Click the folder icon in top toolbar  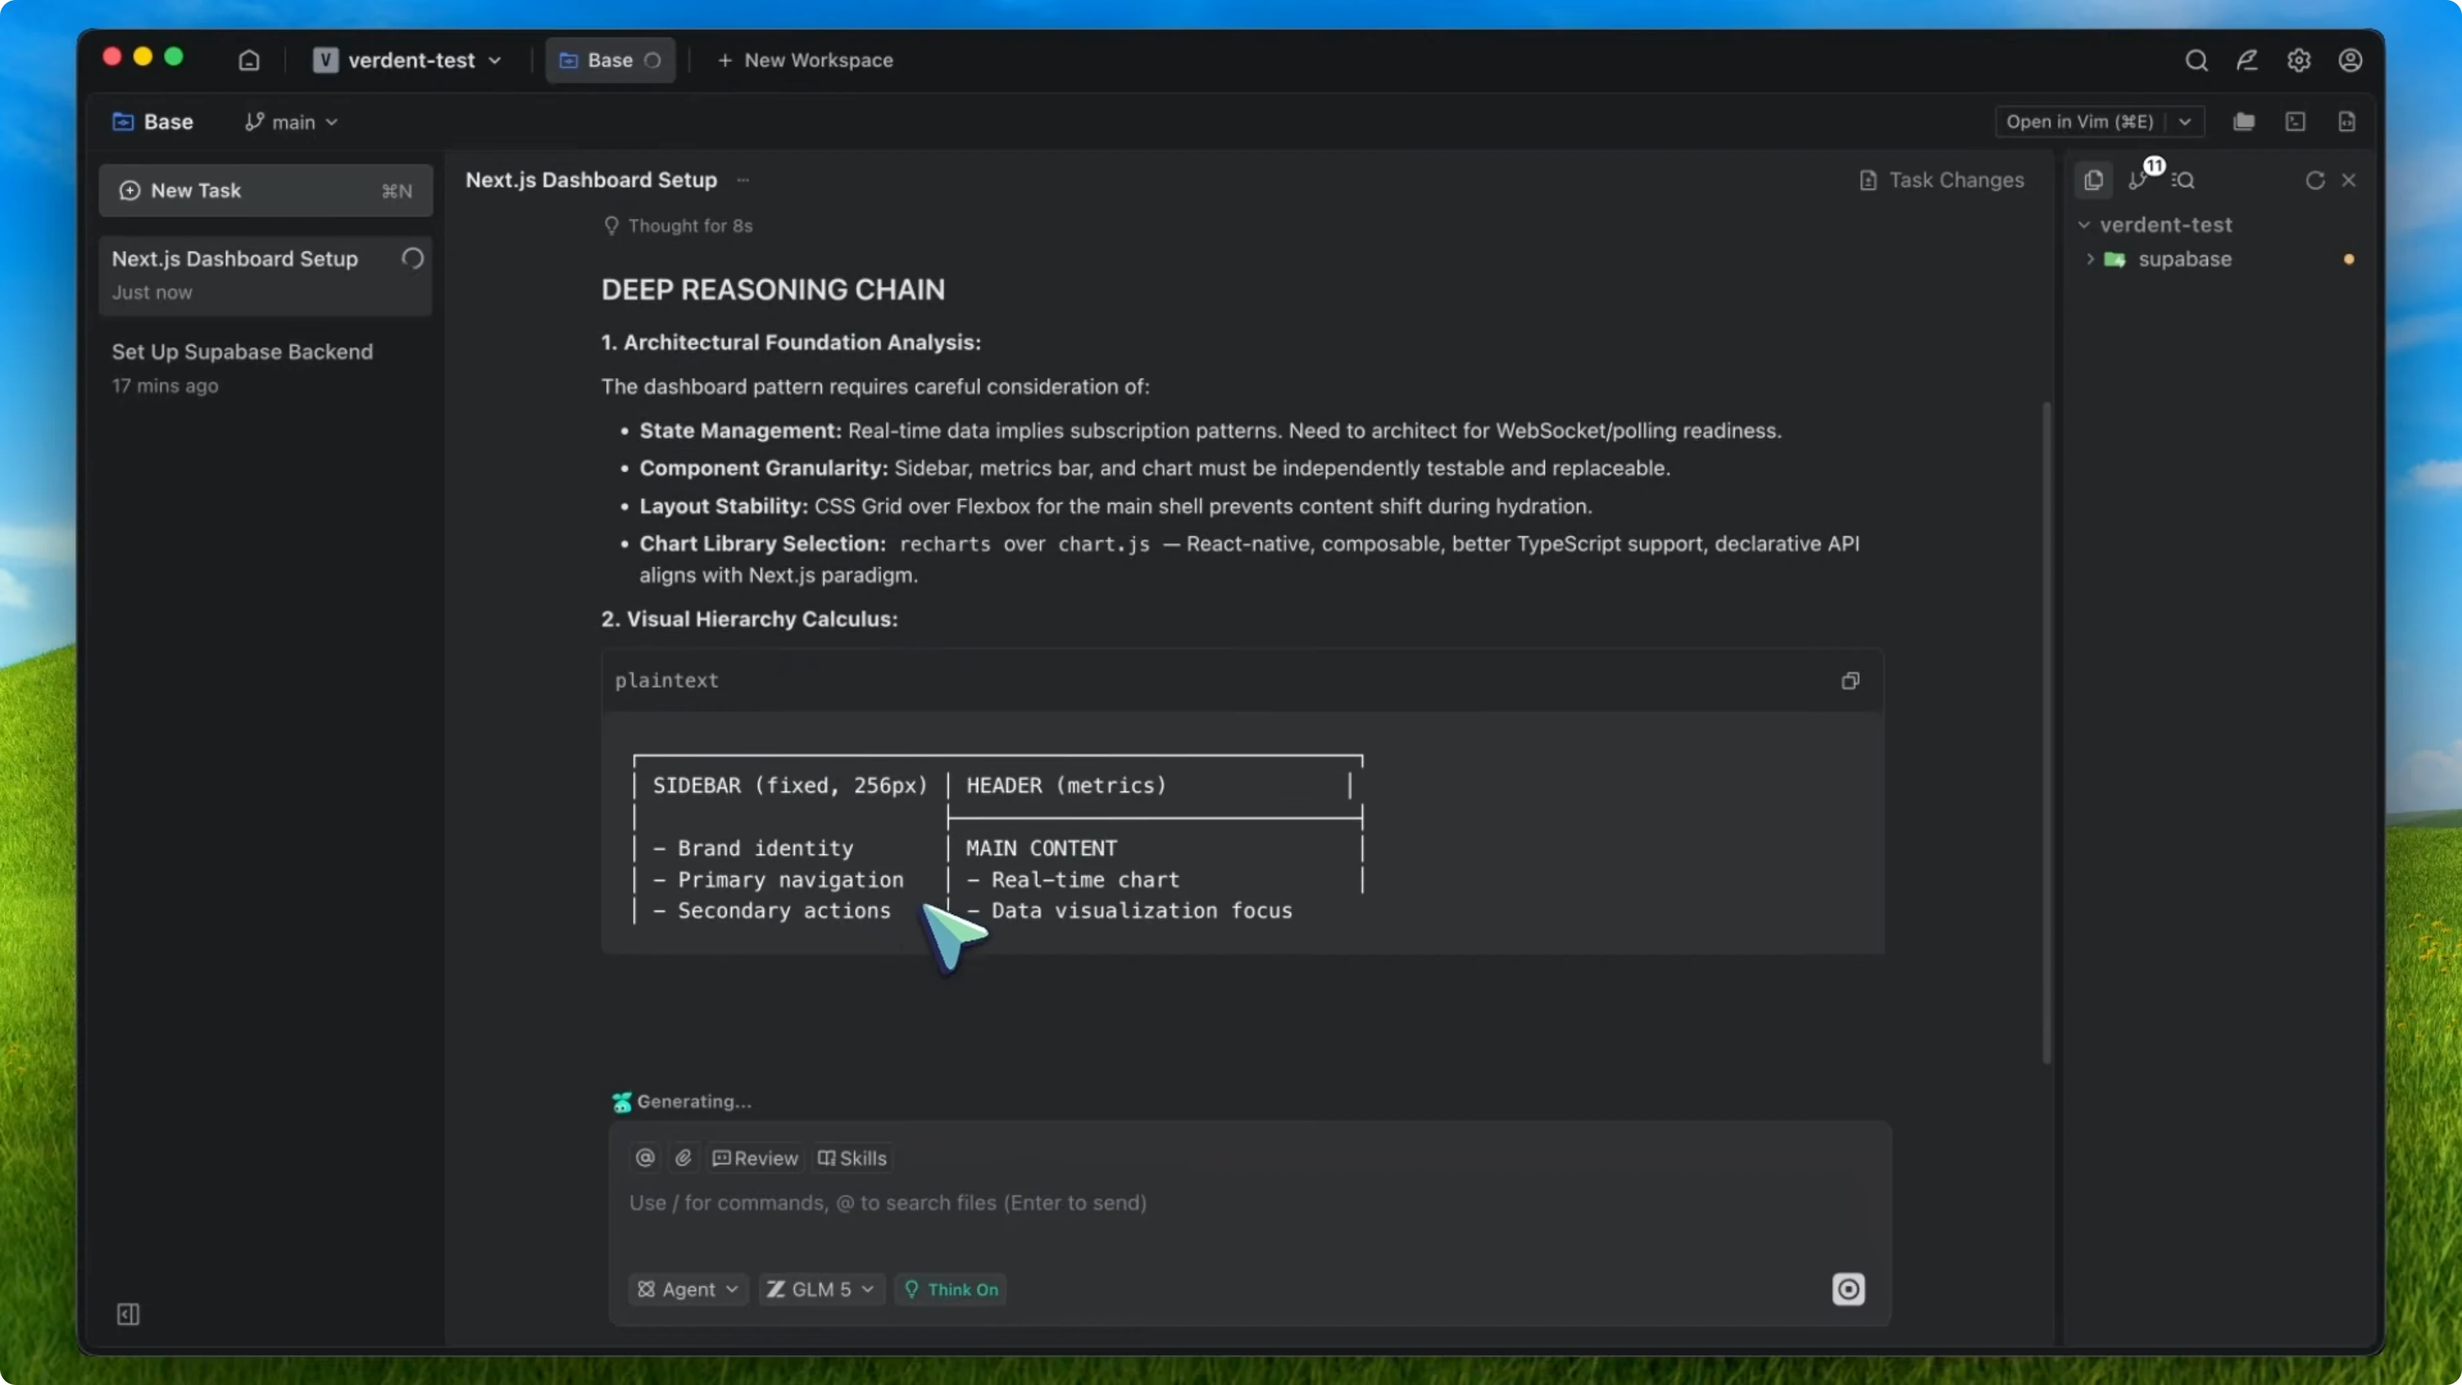coord(2244,121)
